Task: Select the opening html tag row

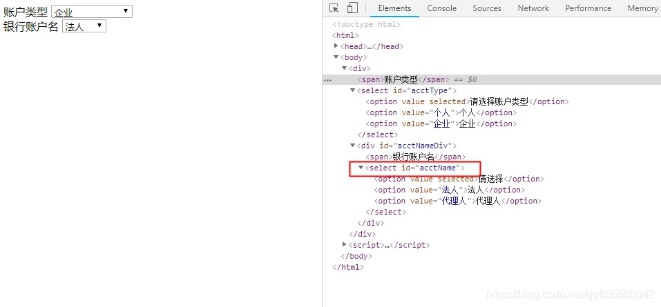Action: click(345, 35)
